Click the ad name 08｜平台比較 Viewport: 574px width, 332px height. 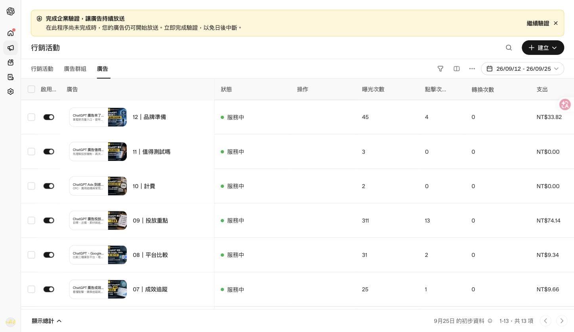[150, 255]
